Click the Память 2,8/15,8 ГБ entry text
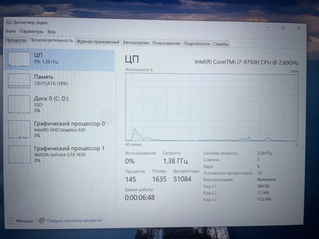Image resolution: width=319 pixels, height=239 pixels. (x=51, y=83)
